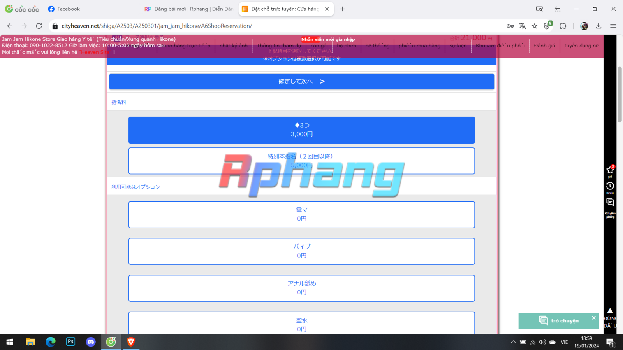Viewport: 623px width, 350px height.
Task: Click the 指名料 section heading
Action: (x=119, y=102)
